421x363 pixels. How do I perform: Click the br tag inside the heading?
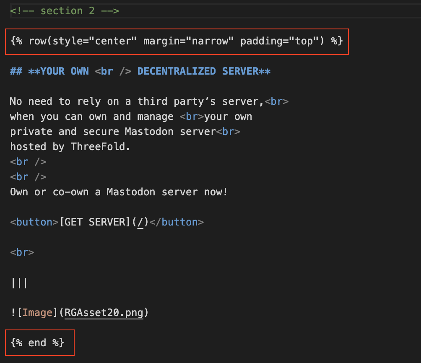[x=107, y=71]
